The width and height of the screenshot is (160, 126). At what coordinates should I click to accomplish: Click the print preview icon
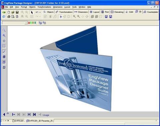tap(13, 17)
